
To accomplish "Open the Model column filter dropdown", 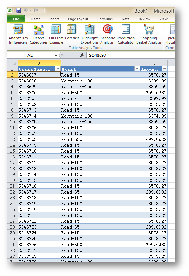I will [137, 69].
